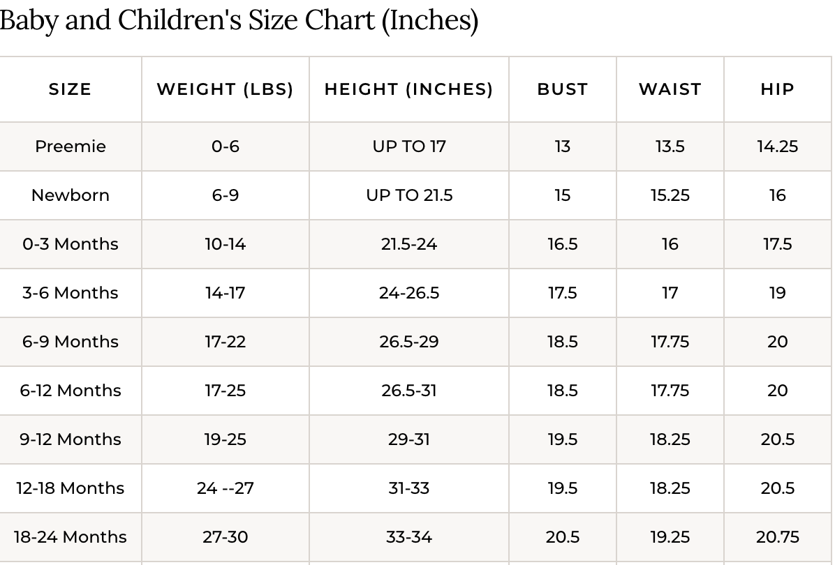The image size is (835, 565).
Task: Select the 6-12 Months size label
Action: click(x=71, y=391)
